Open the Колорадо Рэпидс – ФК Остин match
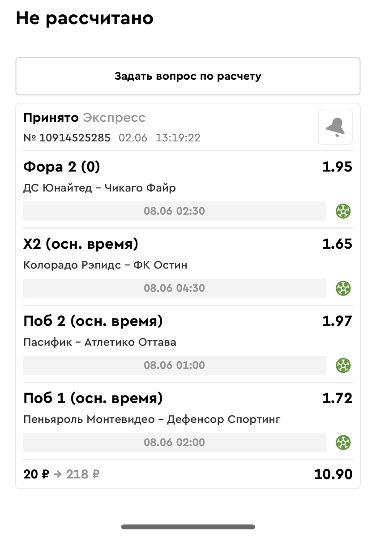 click(x=105, y=265)
